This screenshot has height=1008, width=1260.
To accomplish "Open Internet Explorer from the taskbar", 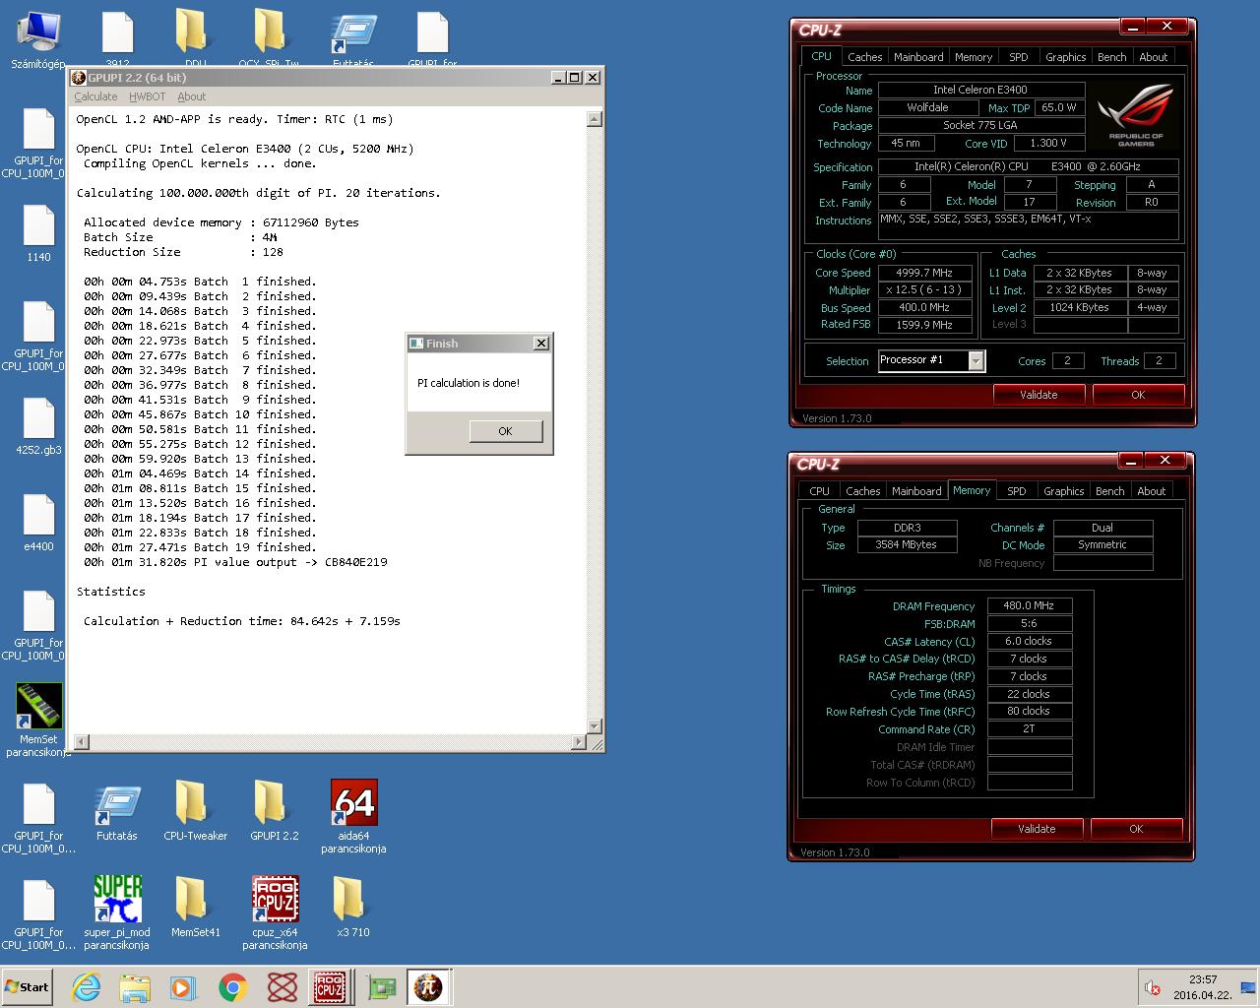I will 87,987.
